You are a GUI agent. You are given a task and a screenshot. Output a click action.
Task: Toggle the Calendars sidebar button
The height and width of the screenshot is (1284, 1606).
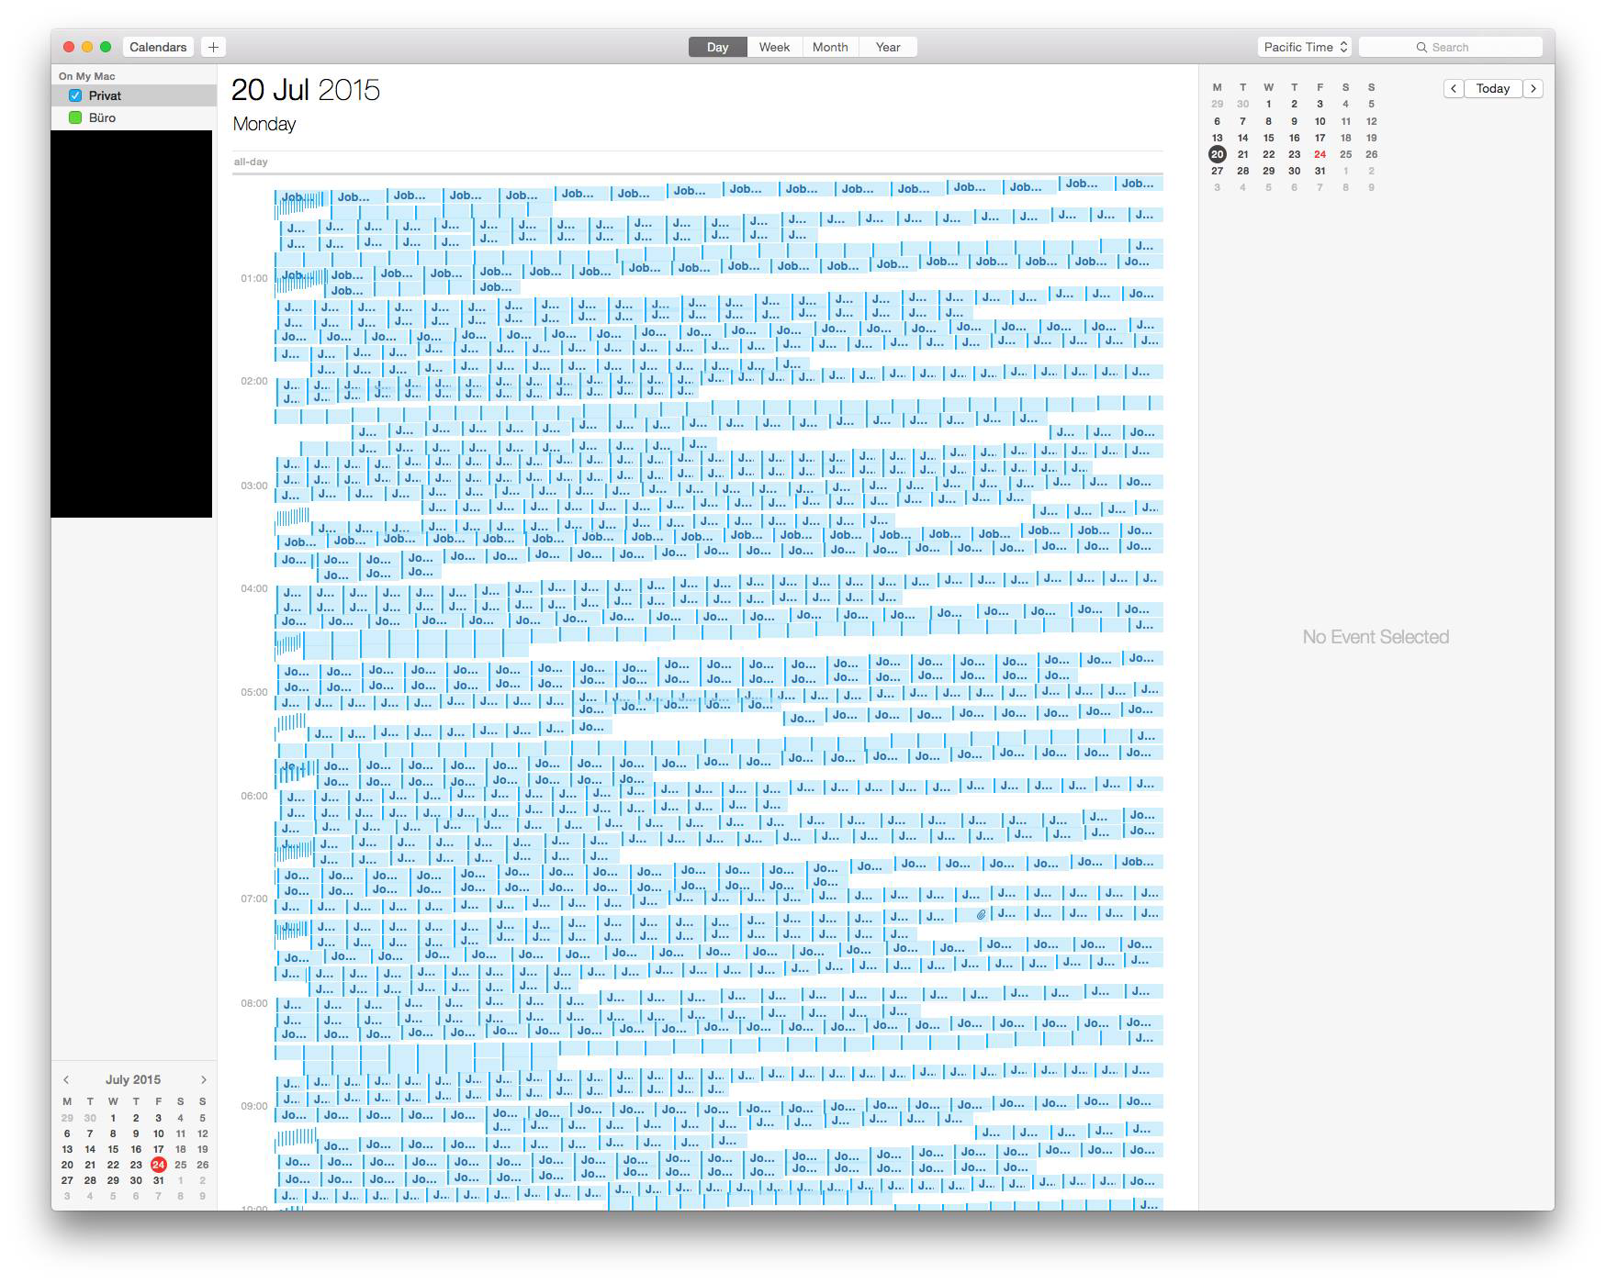coord(158,47)
